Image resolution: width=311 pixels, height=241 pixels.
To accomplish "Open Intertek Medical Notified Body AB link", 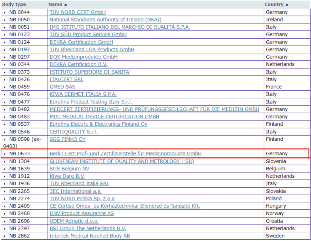I will point(90,236).
